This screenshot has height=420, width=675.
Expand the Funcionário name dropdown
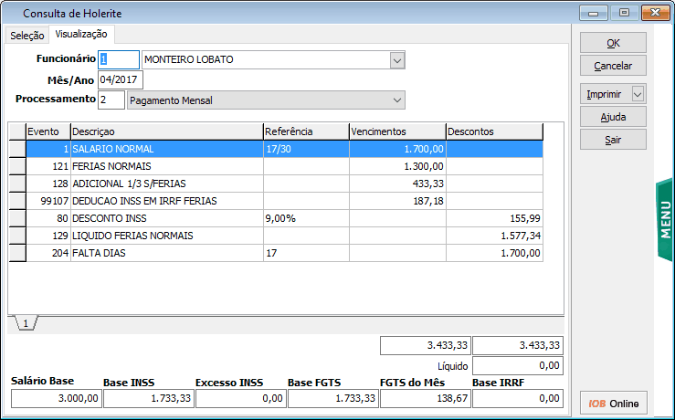[x=396, y=59]
